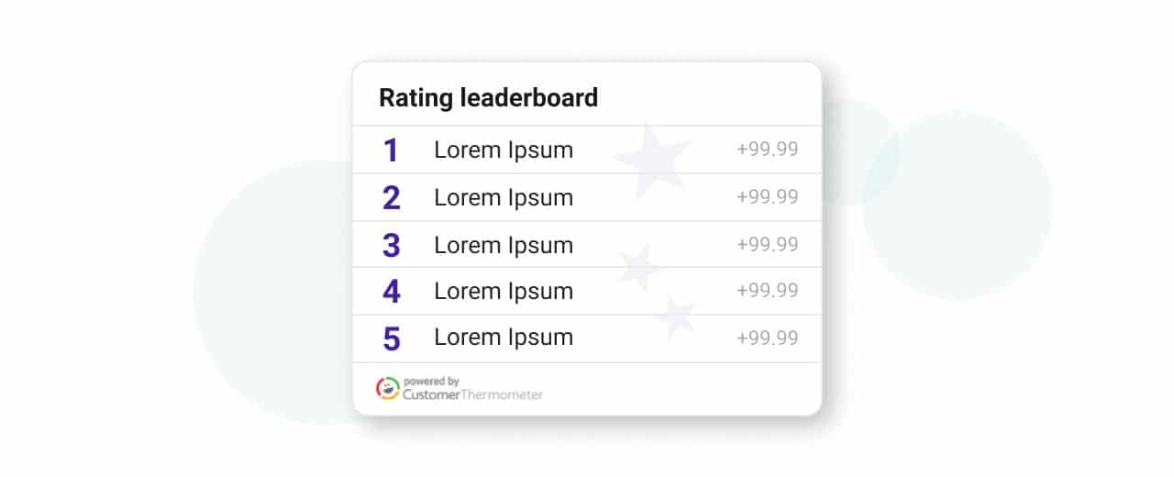Screen dimensions: 1174x477
Task: Open the Lorem Ipsum entry ranked fourth
Action: point(504,292)
